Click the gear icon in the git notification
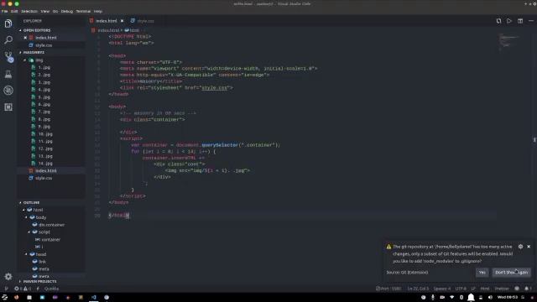537x302 pixels. [520, 247]
